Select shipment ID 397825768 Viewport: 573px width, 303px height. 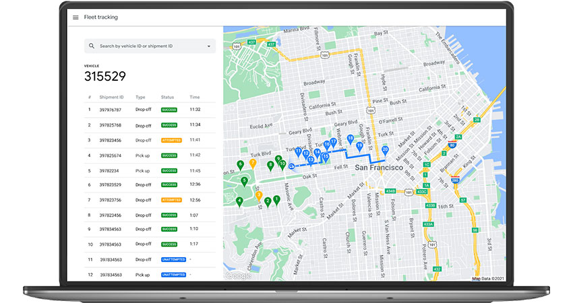pos(111,125)
